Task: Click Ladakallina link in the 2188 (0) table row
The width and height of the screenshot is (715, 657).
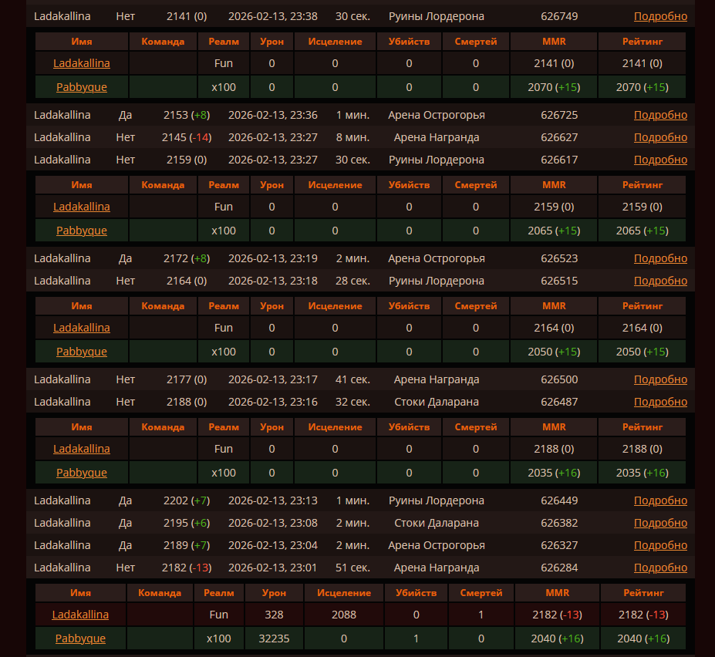Action: [x=82, y=449]
